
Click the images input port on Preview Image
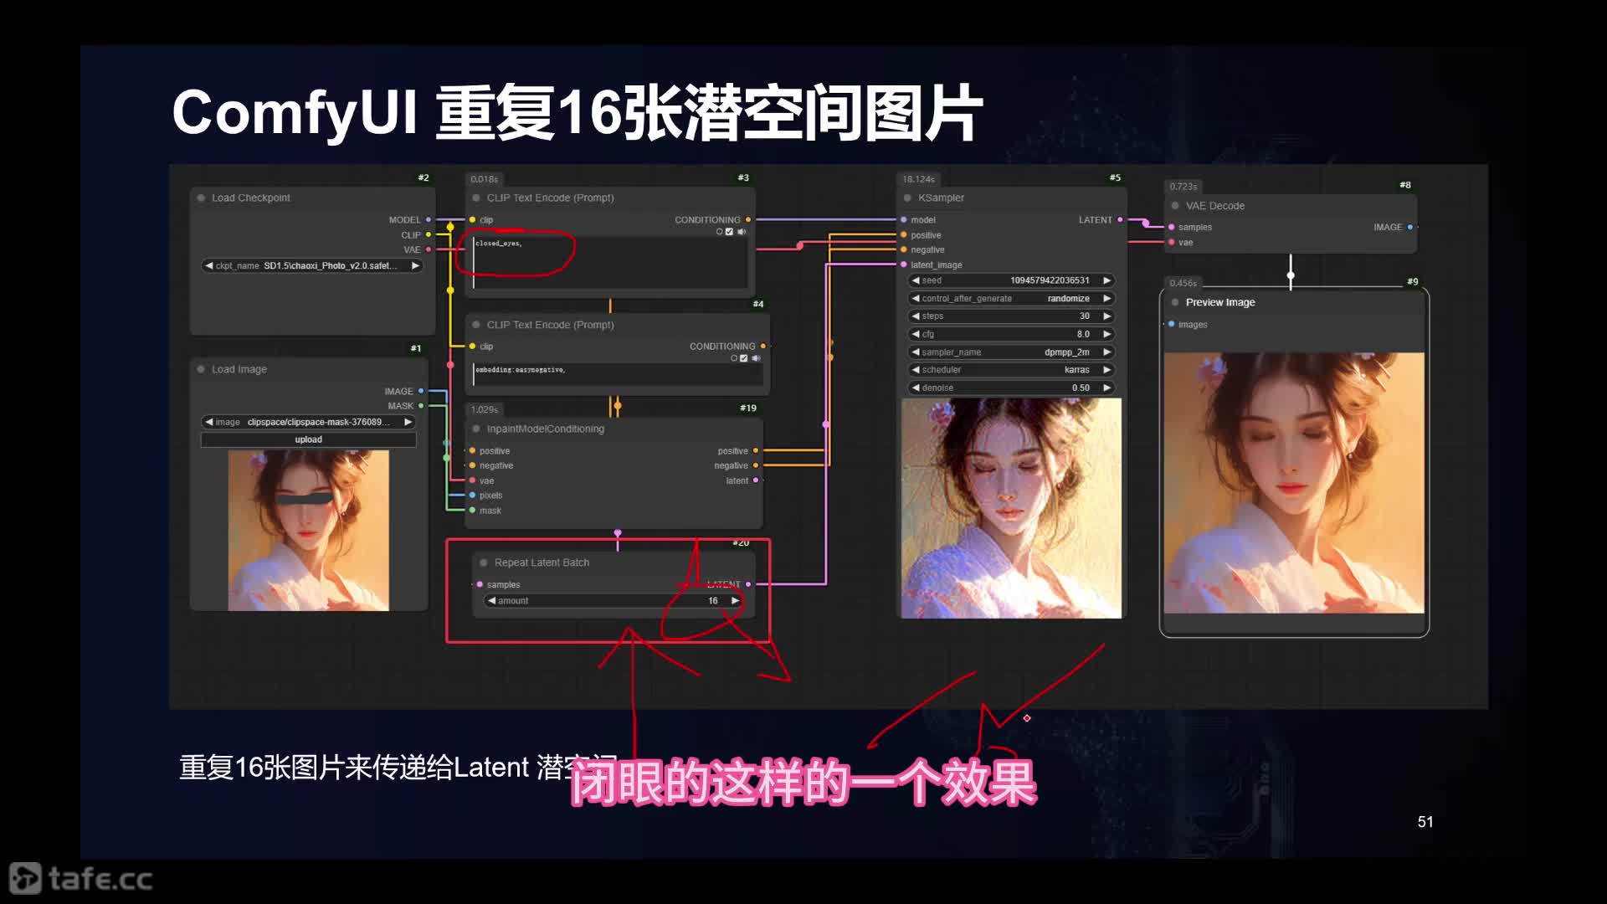click(x=1171, y=324)
